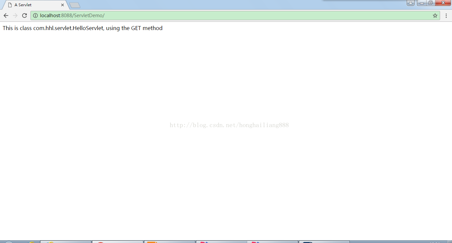Reload the current page
Viewport: 452px width, 243px height.
pyautogui.click(x=24, y=16)
